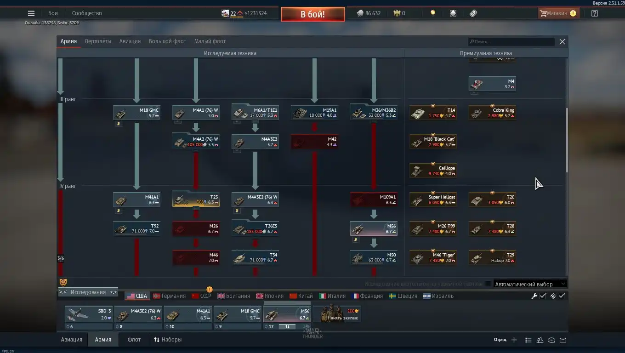Select premium M46 "Tiger"
This screenshot has width=625, height=353.
click(x=433, y=258)
